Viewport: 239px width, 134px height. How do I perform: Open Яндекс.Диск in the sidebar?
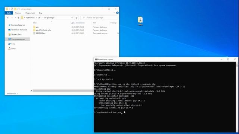point(16,35)
